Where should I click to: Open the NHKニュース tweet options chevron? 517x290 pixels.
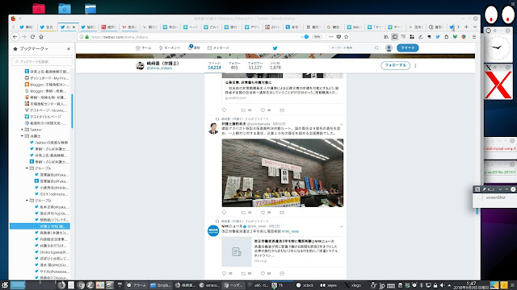pyautogui.click(x=341, y=226)
